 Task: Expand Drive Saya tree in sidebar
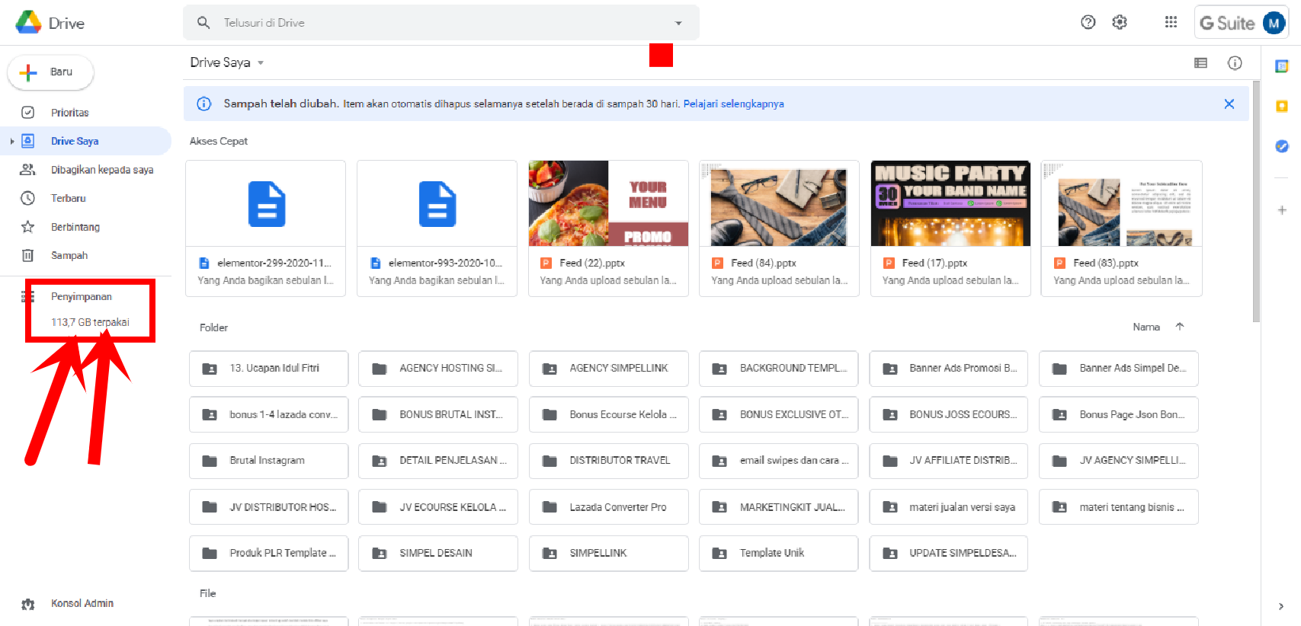point(12,141)
